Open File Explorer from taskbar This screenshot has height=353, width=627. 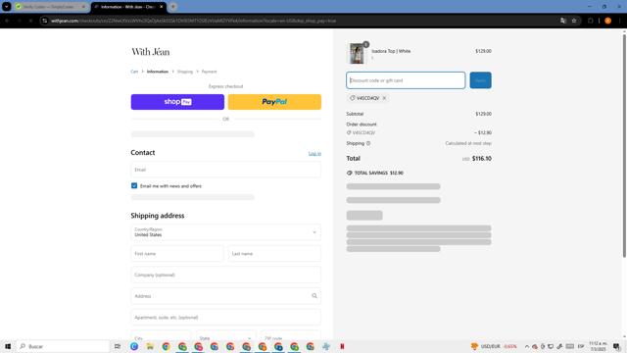(x=150, y=346)
